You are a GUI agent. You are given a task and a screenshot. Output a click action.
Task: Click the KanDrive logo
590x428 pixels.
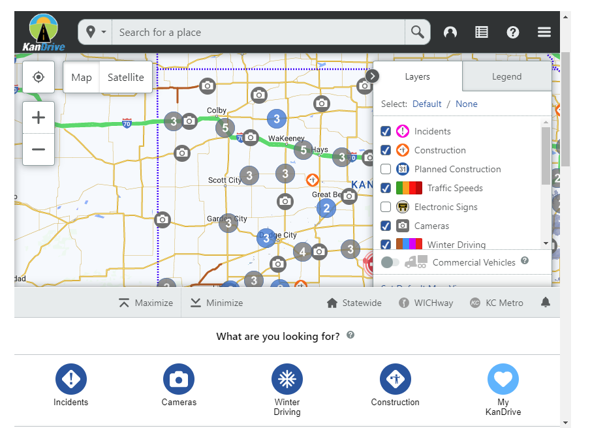pos(43,32)
